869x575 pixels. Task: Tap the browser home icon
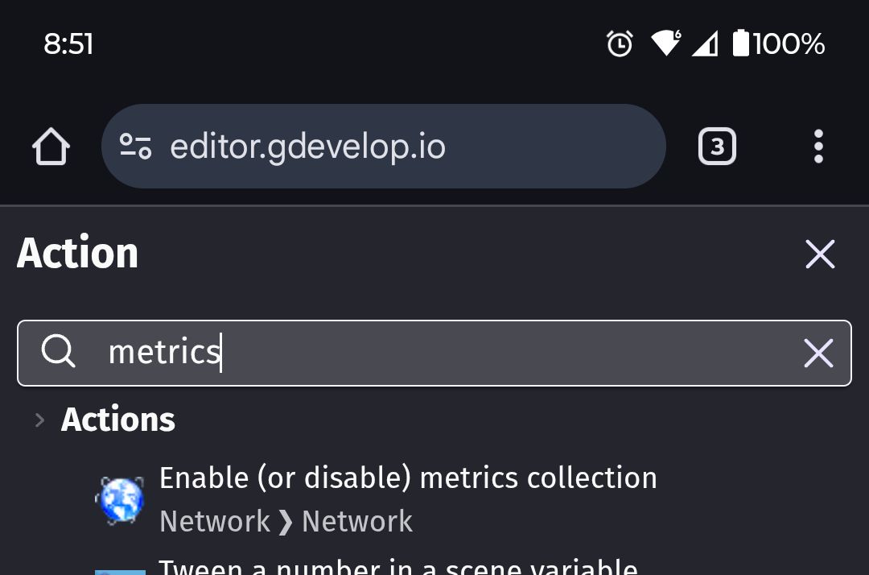(51, 147)
